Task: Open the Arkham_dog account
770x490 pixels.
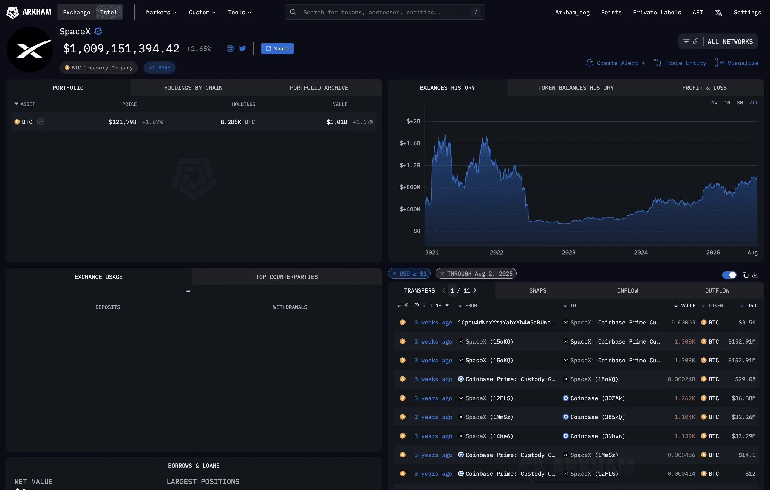Action: coord(572,12)
